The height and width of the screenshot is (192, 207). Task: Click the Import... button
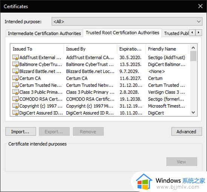21,132
